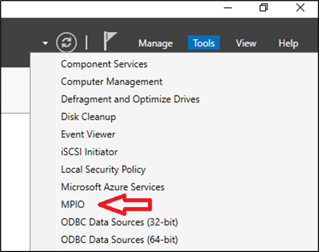Start Disk Cleanup from the menu
Screen dimensions: 319x252
tap(88, 117)
